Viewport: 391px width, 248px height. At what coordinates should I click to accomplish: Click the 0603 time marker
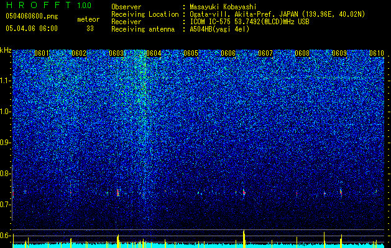(x=116, y=53)
